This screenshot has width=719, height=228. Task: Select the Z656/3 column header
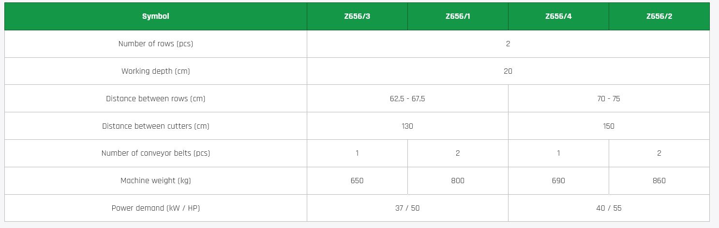(357, 16)
